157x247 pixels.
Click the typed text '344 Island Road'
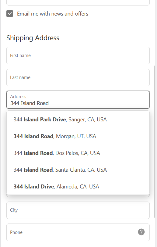pos(30,103)
